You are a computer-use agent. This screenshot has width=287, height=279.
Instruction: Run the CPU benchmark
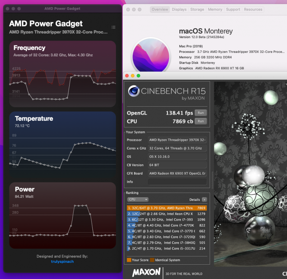pos(201,121)
